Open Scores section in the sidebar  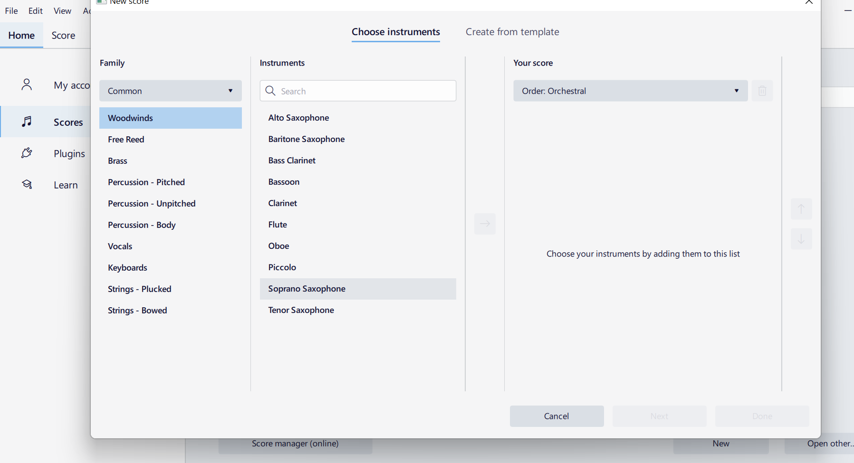(x=27, y=122)
